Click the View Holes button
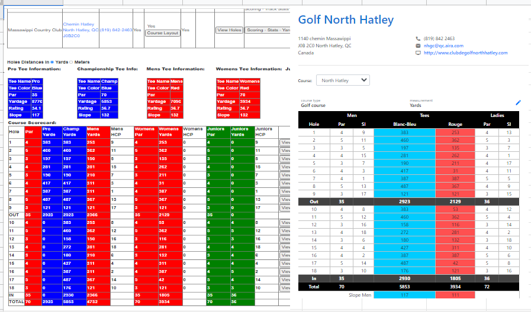The height and width of the screenshot is (312, 531). click(x=229, y=30)
